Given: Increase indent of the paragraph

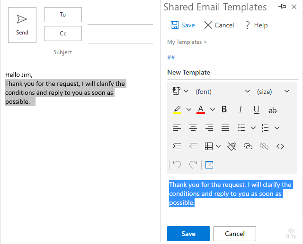Looking at the screenshot, I should click(x=177, y=146).
